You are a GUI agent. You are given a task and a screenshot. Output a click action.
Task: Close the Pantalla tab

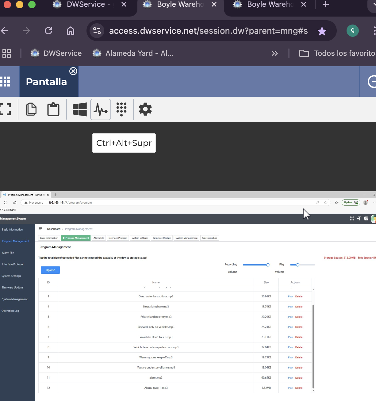[x=73, y=71]
